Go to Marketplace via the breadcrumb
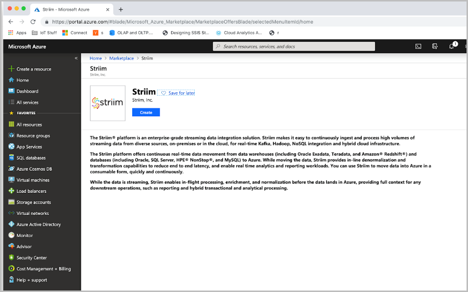The width and height of the screenshot is (468, 292). coord(121,58)
